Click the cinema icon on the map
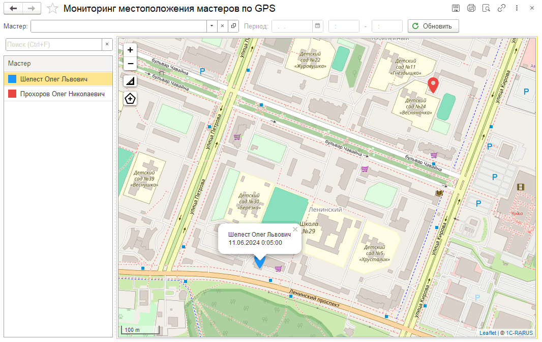 [521, 187]
